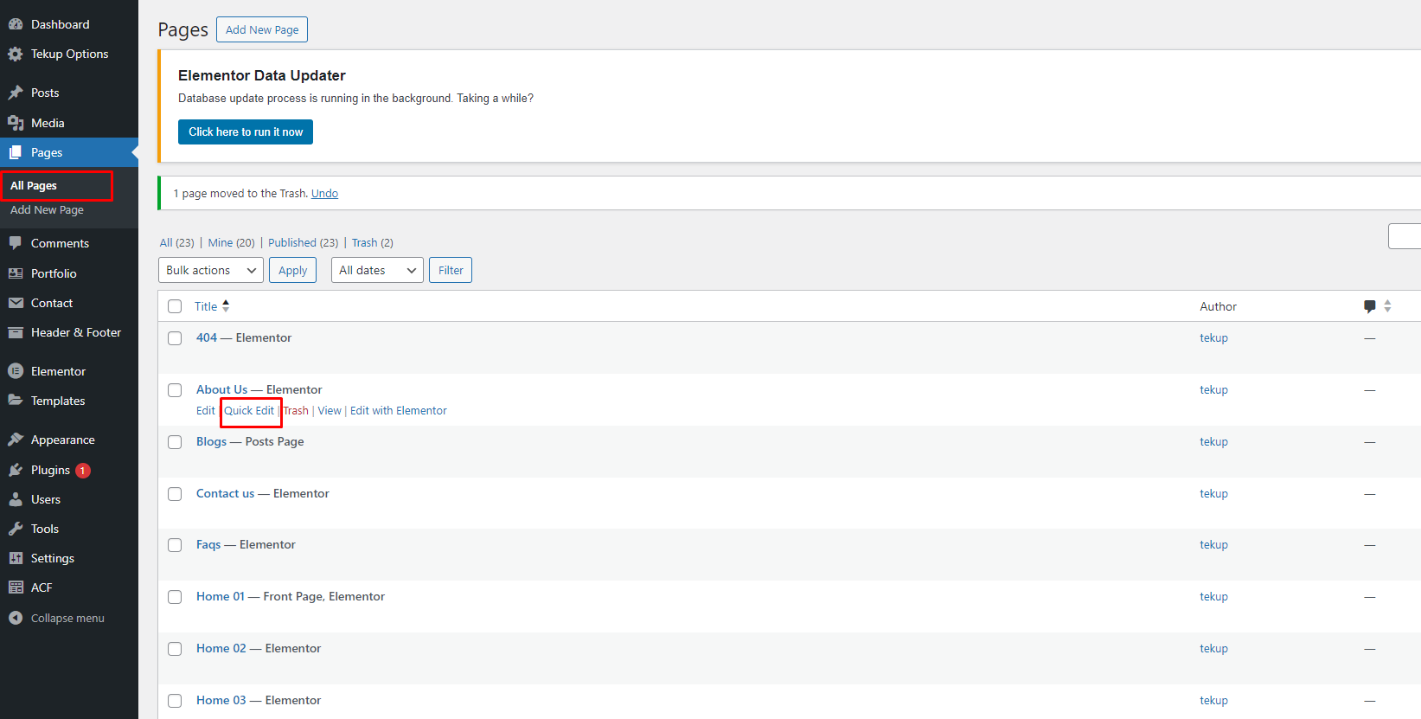The height and width of the screenshot is (719, 1421).
Task: Click the Portfolio icon in sidebar
Action: pos(16,273)
